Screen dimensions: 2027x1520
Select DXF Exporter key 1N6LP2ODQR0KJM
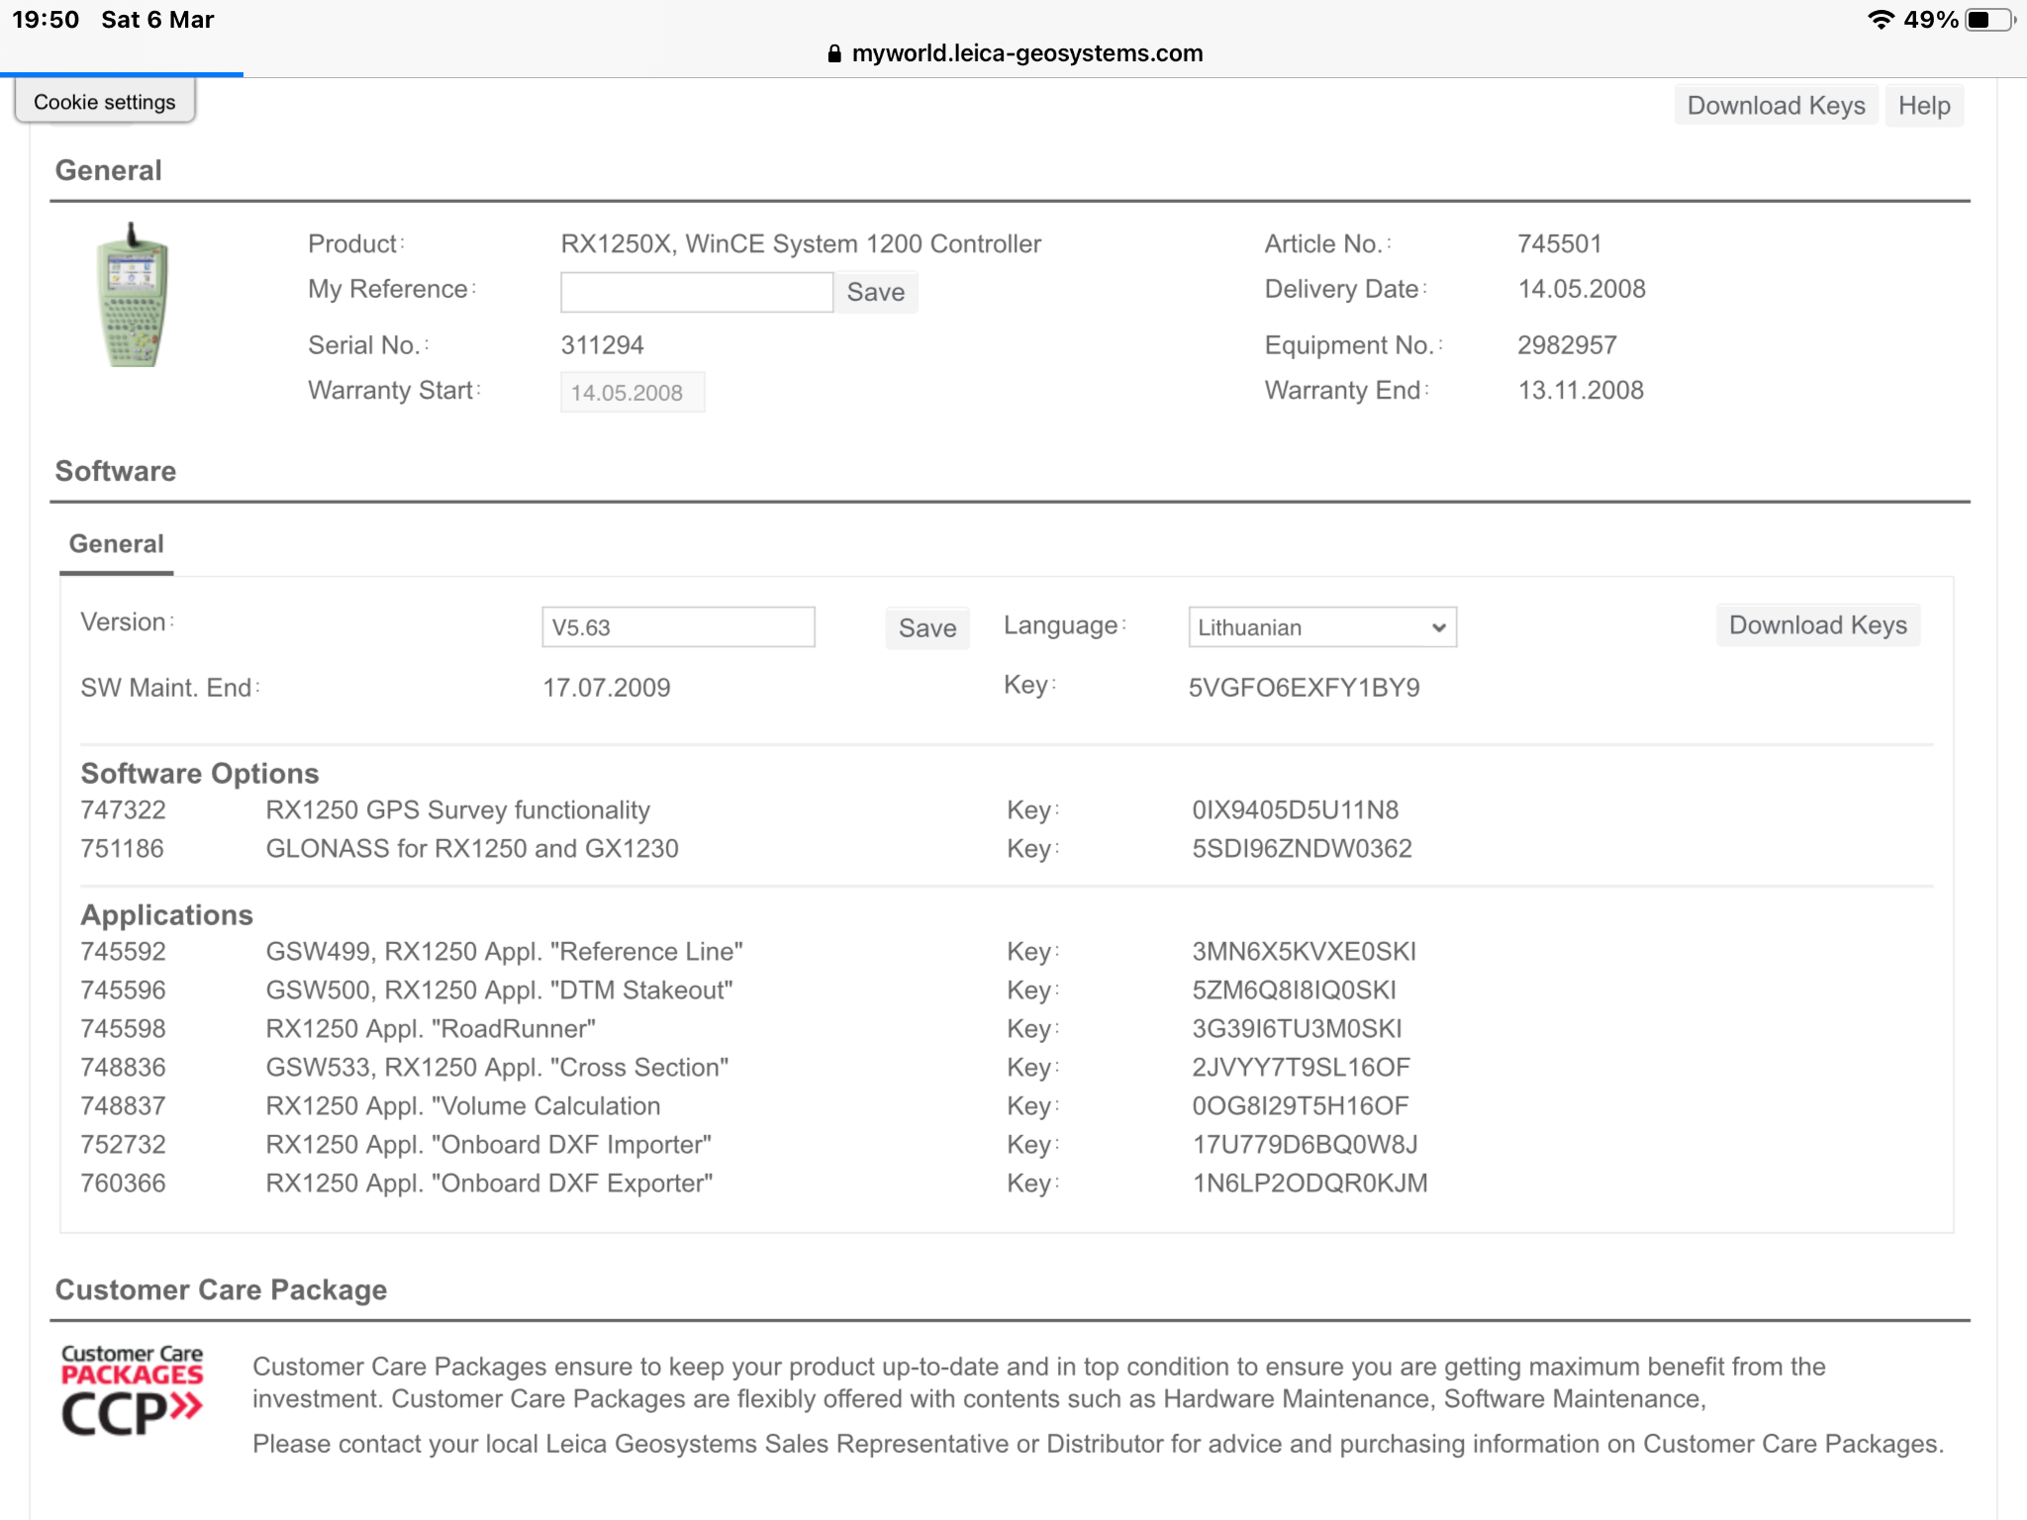click(1309, 1184)
